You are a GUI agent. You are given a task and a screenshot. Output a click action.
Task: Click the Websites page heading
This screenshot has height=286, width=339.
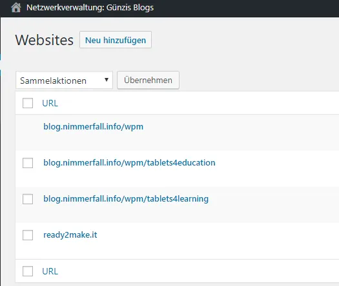point(45,40)
